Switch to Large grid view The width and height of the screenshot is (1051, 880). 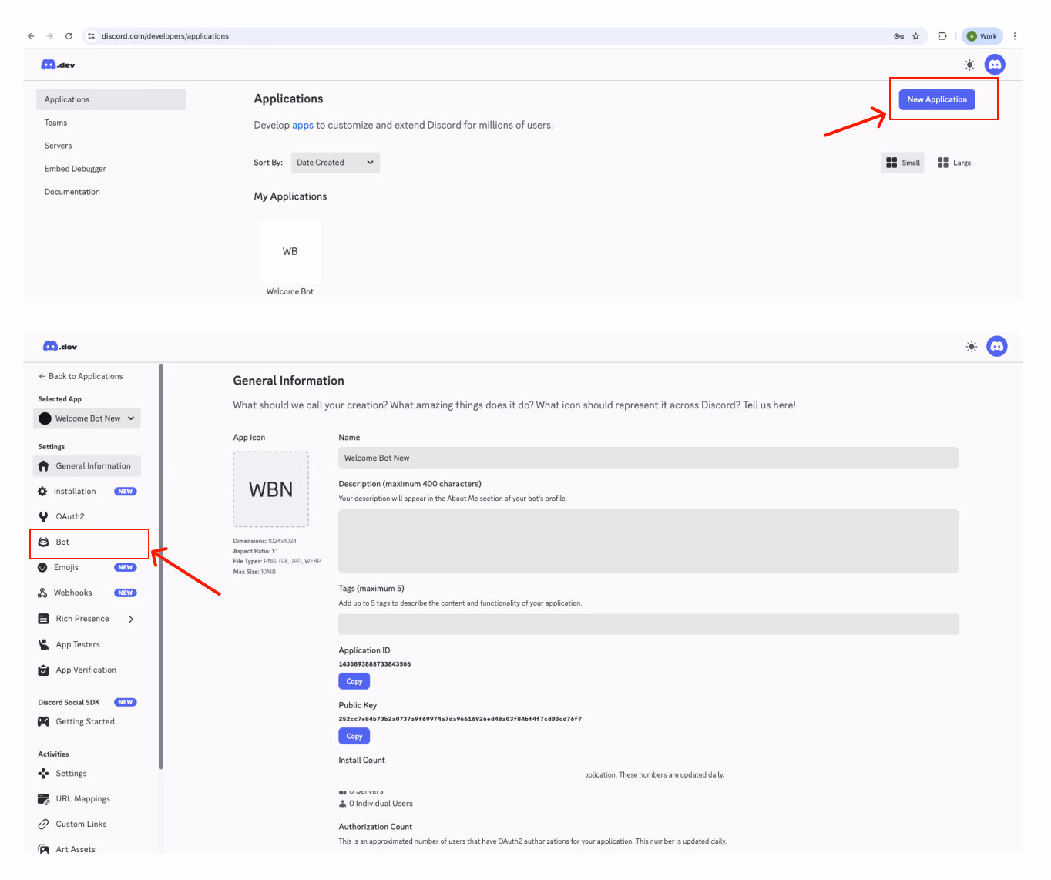coord(954,163)
